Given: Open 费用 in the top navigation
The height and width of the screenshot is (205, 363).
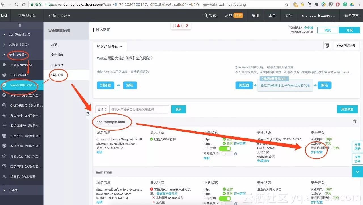Looking at the screenshot, I should coord(255,15).
